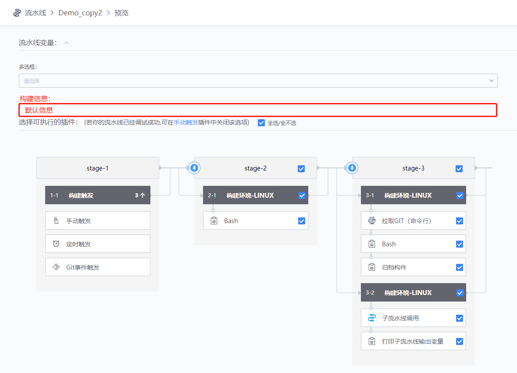Toggle the 归档构件 checkbox
The image size is (517, 373).
coord(459,267)
